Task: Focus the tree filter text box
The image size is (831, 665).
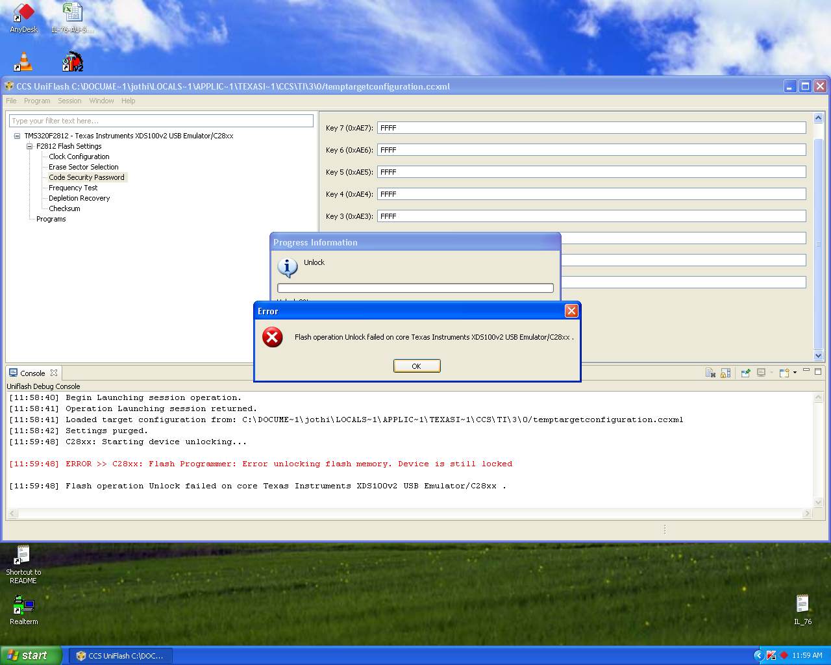Action: [x=161, y=121]
